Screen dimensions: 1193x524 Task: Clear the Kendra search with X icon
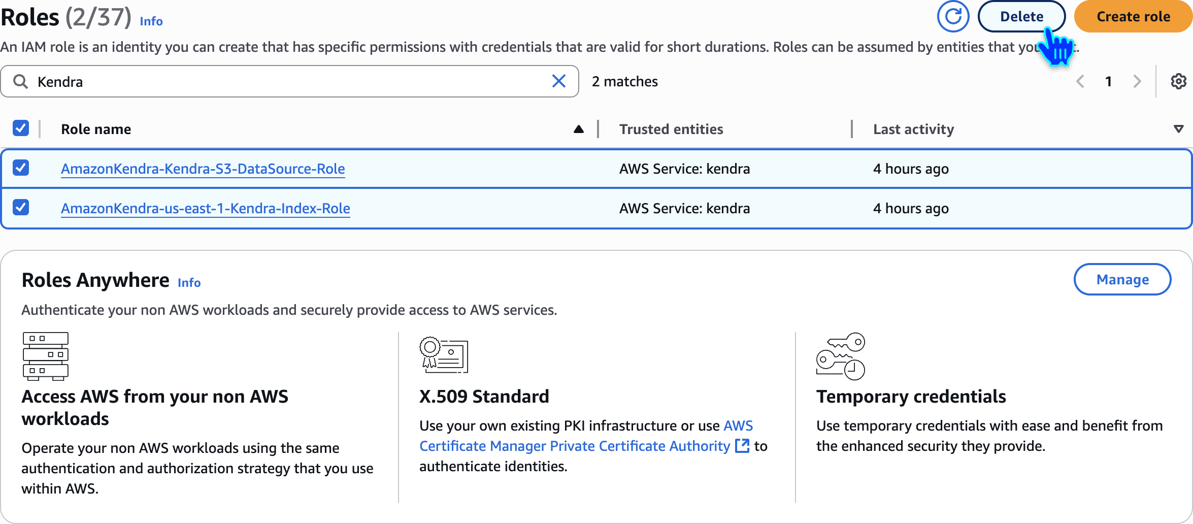point(559,81)
